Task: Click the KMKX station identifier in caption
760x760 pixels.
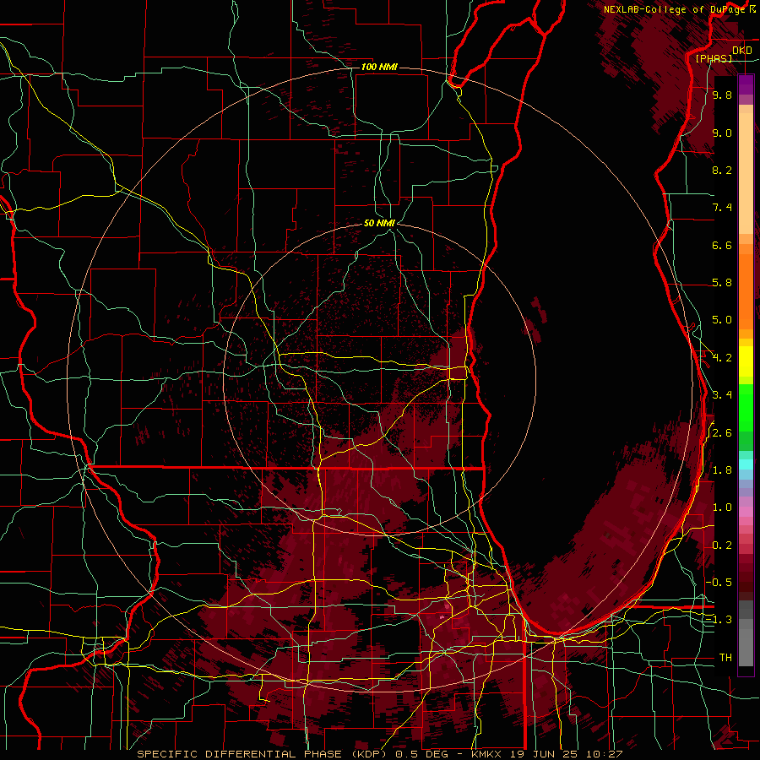Action: click(487, 754)
